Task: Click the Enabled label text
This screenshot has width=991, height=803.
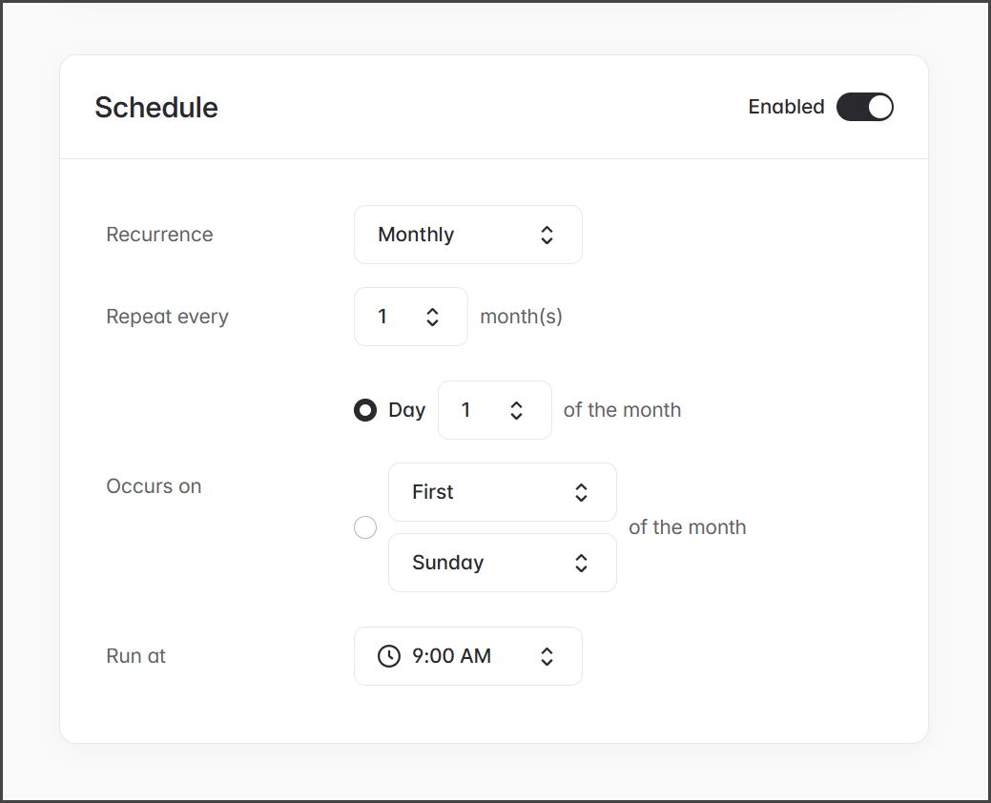Action: (786, 107)
